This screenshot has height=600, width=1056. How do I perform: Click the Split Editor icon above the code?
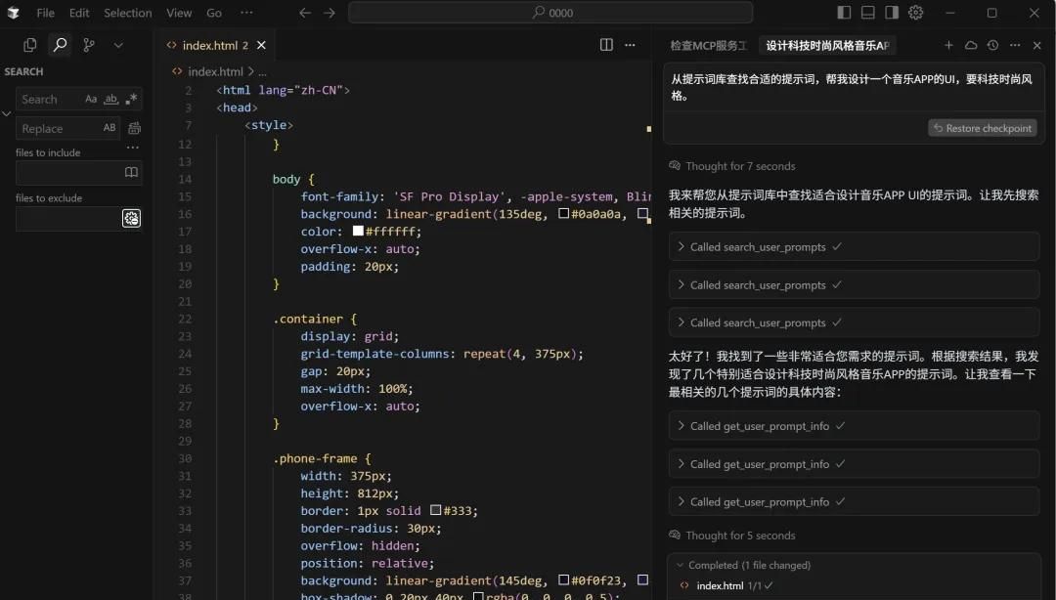tap(607, 45)
